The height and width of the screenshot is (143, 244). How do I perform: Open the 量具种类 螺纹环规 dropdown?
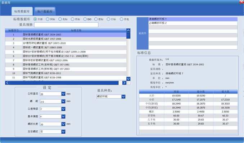[x=123, y=97]
